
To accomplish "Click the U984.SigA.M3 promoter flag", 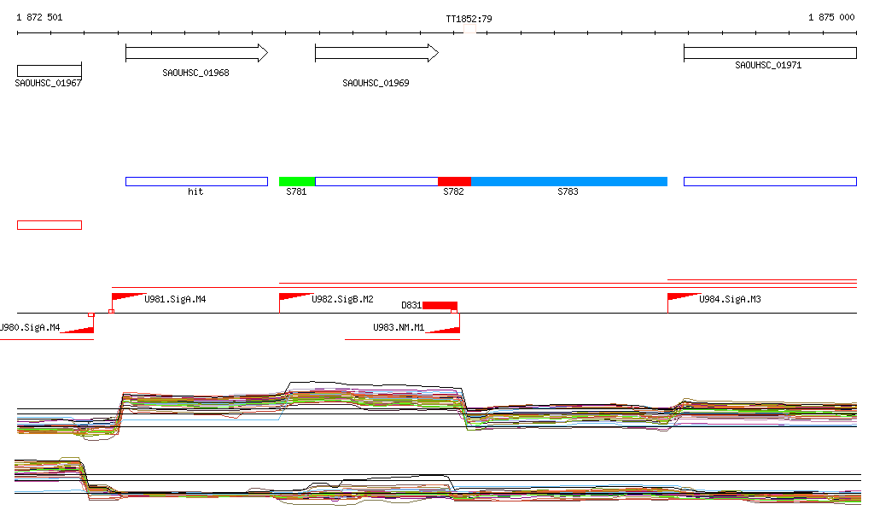I will pos(683,296).
